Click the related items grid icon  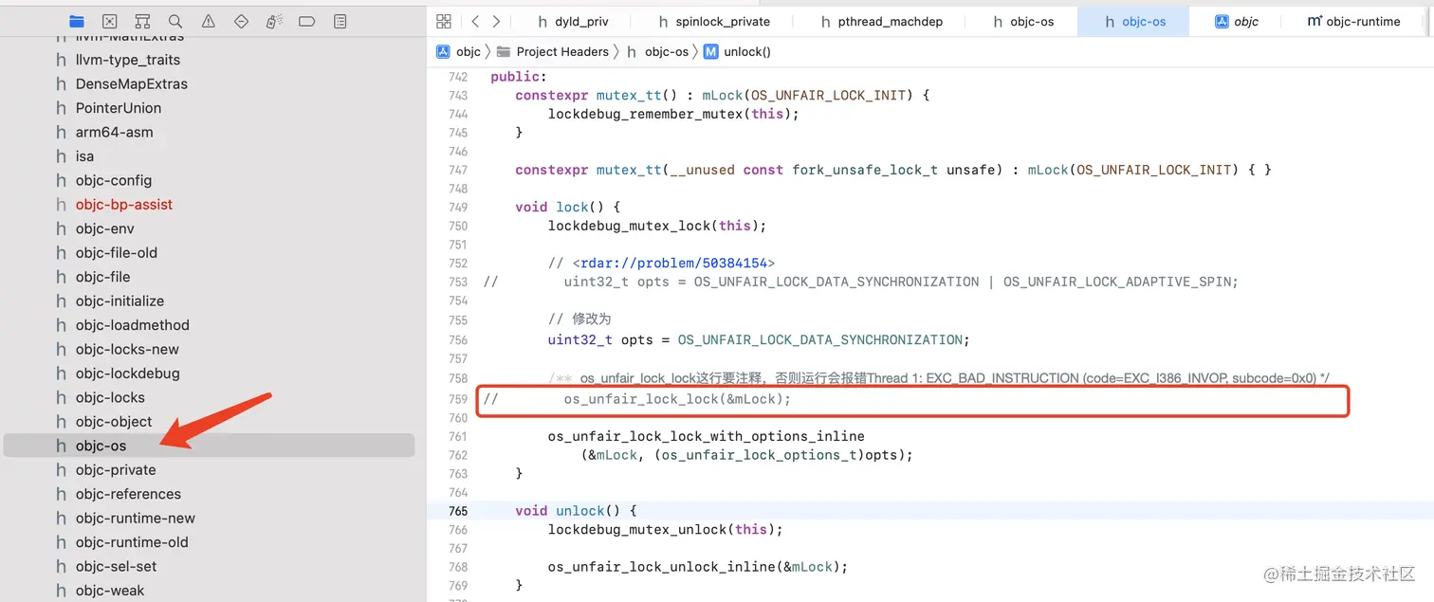point(443,21)
